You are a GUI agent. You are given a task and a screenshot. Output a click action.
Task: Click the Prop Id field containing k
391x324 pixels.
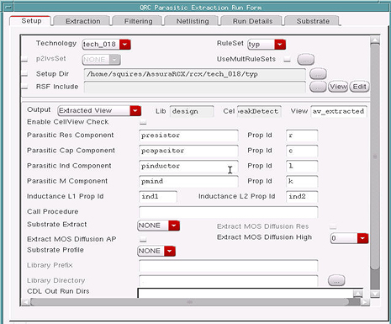coord(302,181)
